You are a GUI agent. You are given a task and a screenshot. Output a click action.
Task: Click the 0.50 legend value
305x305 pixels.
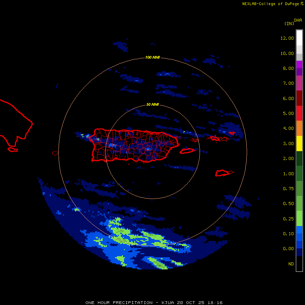[x=288, y=204]
